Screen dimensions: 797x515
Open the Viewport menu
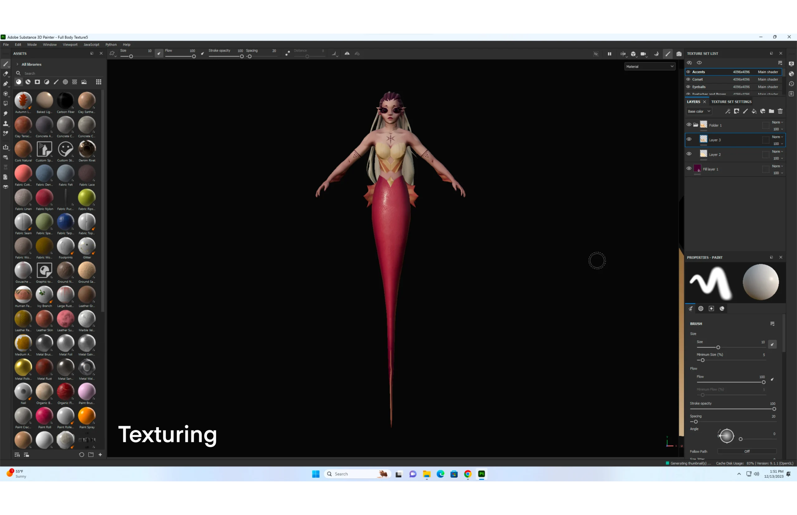70,44
